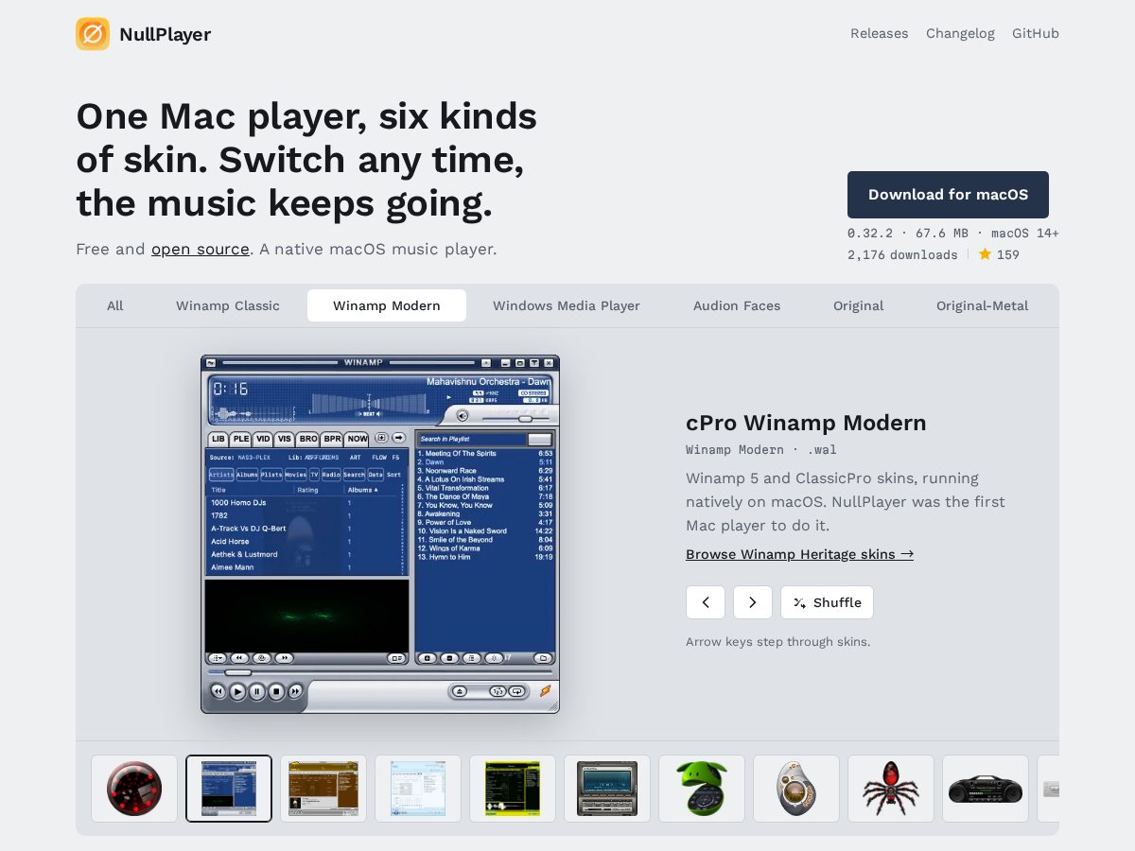Open the VIS tab in Winamp preview

[285, 439]
